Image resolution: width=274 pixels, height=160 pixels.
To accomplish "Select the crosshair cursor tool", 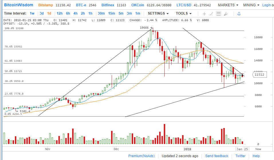I will tap(204, 14).
